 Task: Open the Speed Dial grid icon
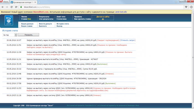16,7
